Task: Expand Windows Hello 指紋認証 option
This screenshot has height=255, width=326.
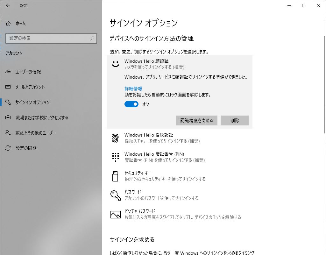Action: [180, 138]
